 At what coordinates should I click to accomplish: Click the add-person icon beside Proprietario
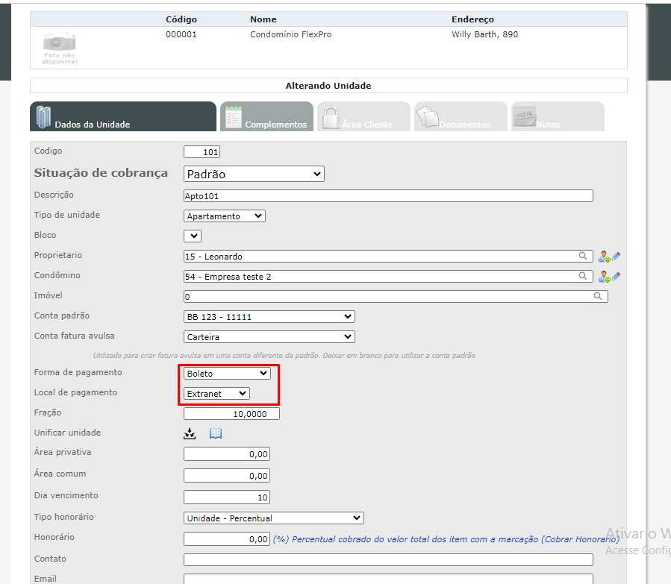604,257
